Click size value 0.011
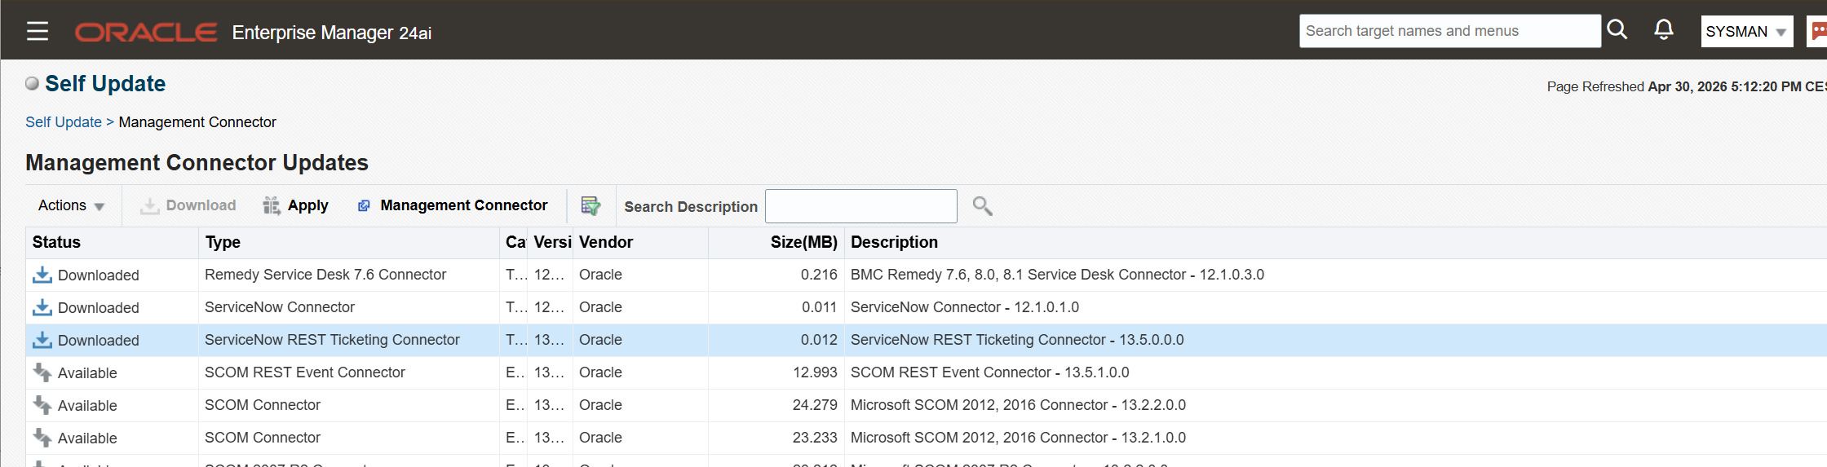This screenshot has width=1827, height=467. (819, 307)
